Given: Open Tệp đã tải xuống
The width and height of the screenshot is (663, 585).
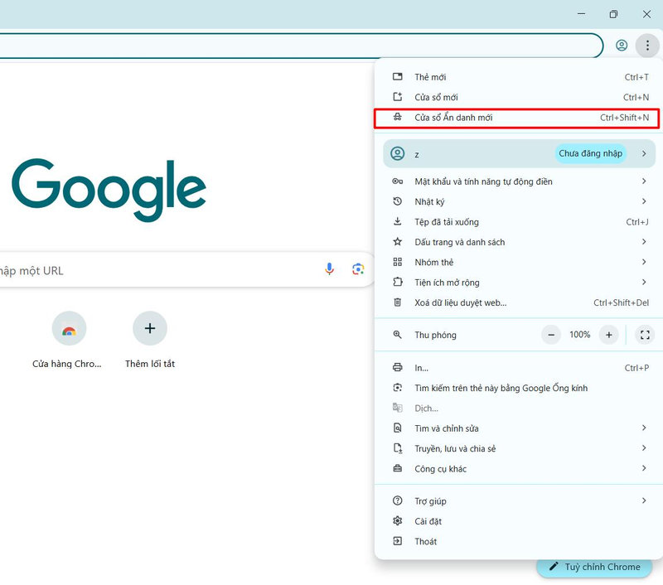Looking at the screenshot, I should pos(519,222).
